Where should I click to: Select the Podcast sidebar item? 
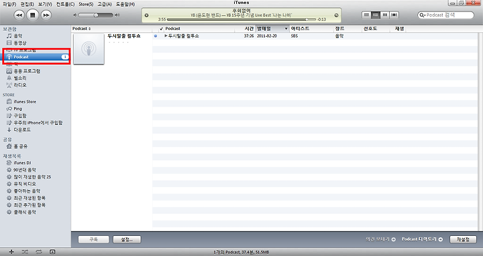pyautogui.click(x=36, y=57)
